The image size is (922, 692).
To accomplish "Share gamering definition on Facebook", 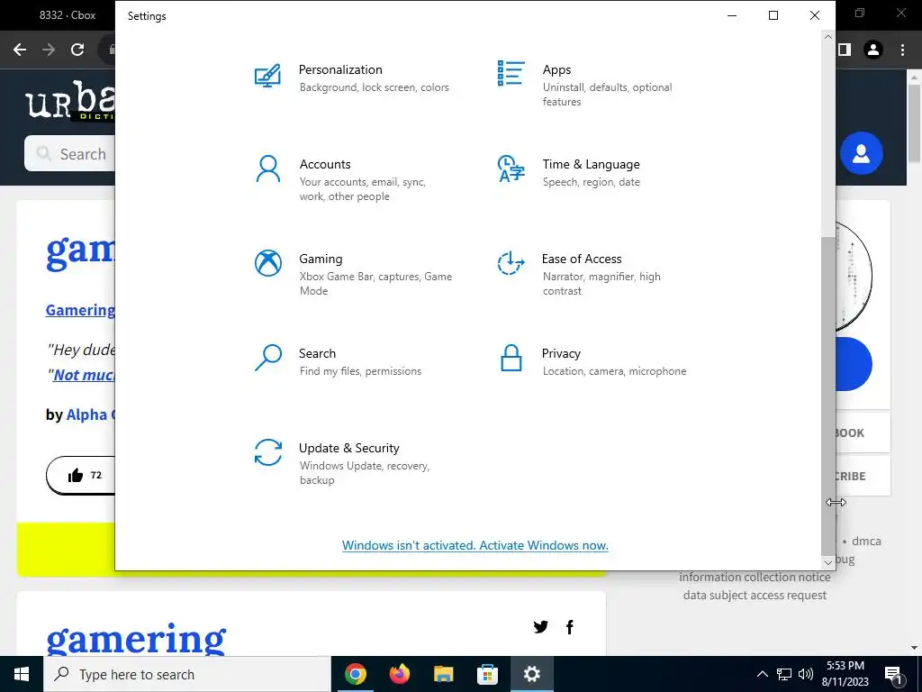I will [569, 627].
